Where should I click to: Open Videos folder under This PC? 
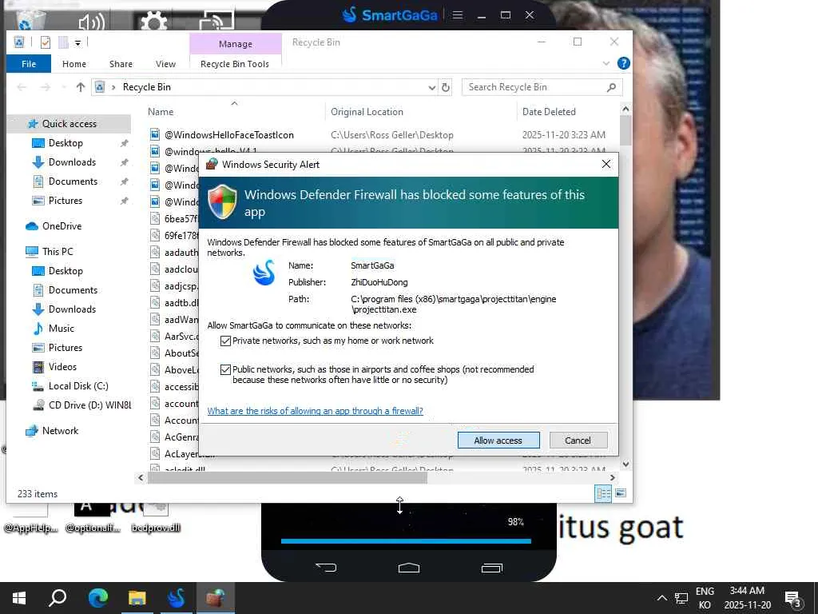click(x=62, y=367)
